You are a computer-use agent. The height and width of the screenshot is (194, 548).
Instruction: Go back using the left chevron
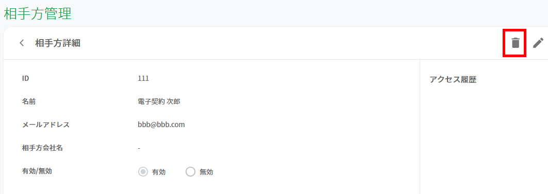[22, 43]
